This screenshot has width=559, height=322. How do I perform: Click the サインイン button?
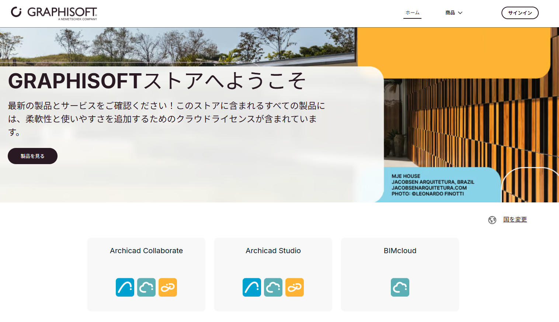(x=520, y=13)
